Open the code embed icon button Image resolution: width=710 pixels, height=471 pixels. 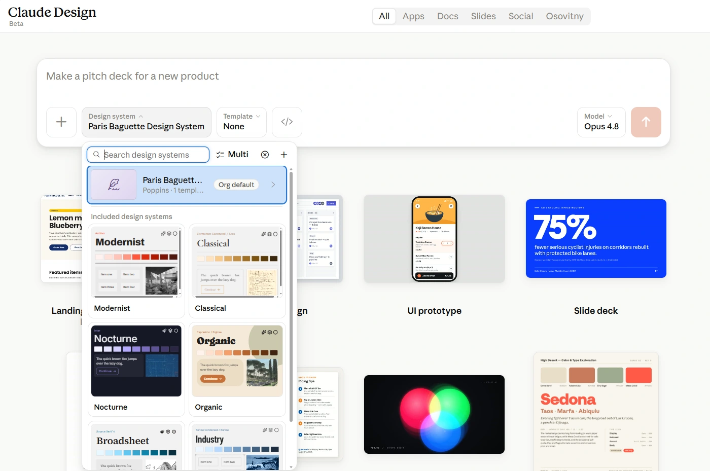coord(287,122)
